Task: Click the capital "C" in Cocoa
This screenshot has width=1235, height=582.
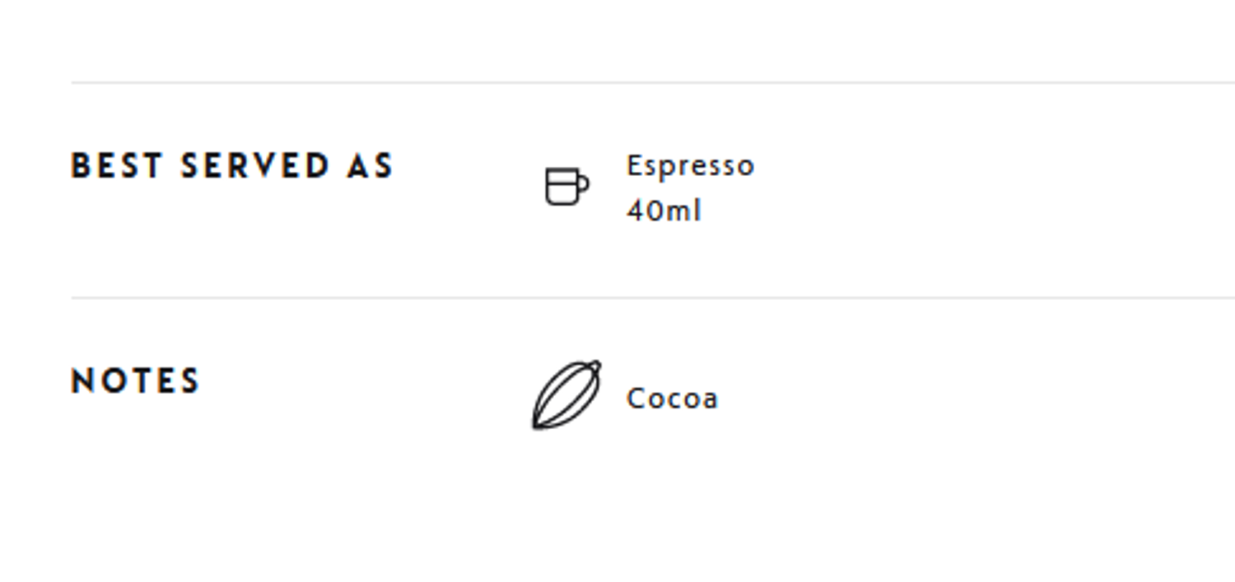Action: (x=635, y=399)
